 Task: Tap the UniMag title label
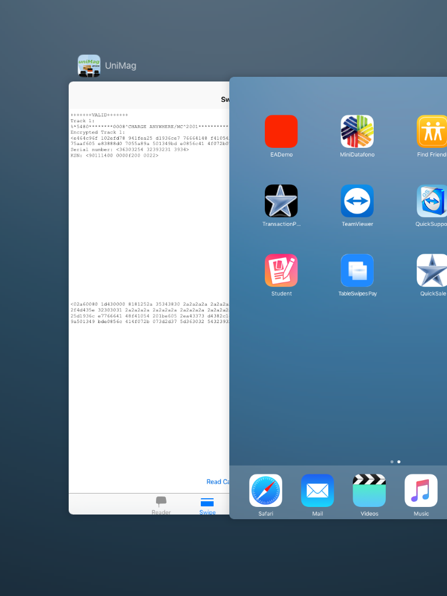coord(120,66)
